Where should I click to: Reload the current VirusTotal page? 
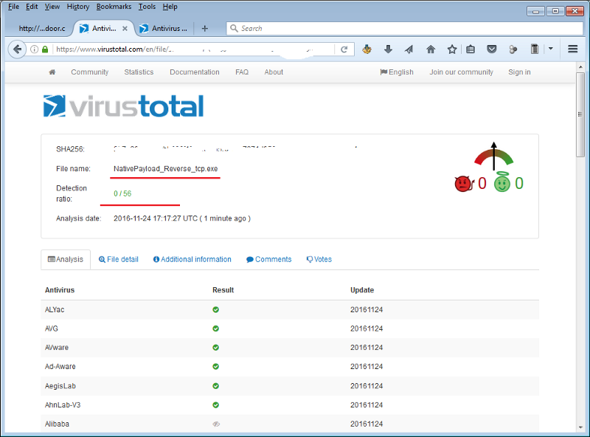pos(344,49)
